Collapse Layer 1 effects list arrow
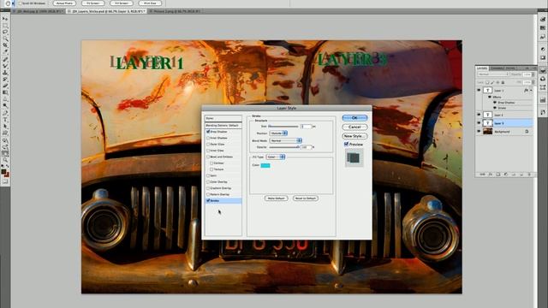 (x=531, y=91)
